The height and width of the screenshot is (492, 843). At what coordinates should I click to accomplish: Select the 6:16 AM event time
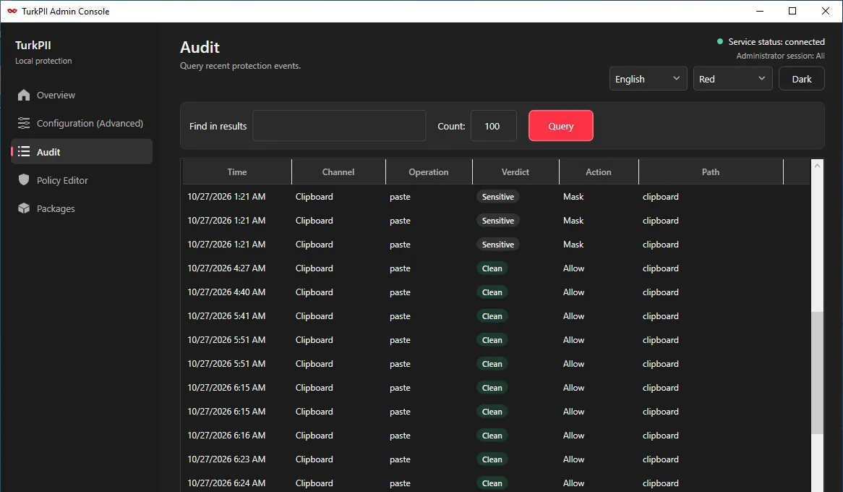[x=226, y=435]
